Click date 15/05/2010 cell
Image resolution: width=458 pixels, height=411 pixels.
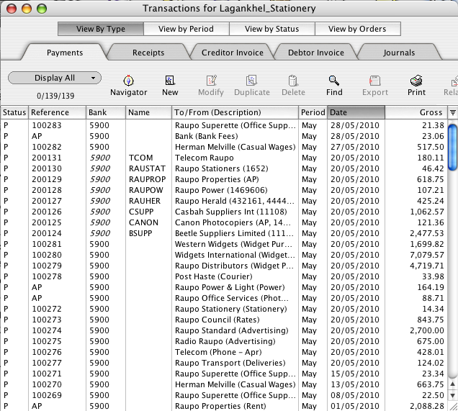point(355,374)
